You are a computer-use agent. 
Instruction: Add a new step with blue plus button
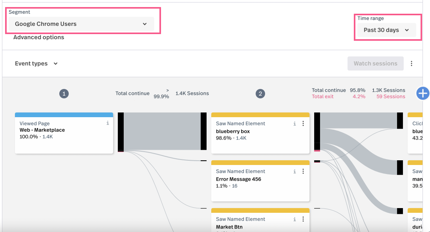tap(423, 93)
